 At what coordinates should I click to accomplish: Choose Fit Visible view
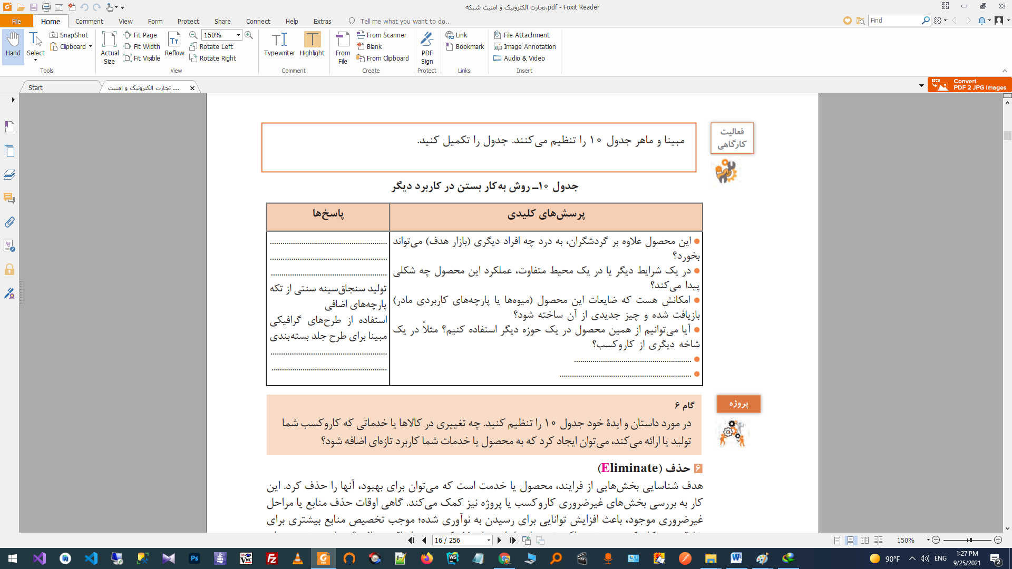pos(142,58)
